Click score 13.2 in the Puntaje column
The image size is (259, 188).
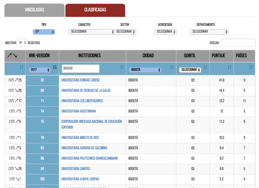(x=222, y=101)
